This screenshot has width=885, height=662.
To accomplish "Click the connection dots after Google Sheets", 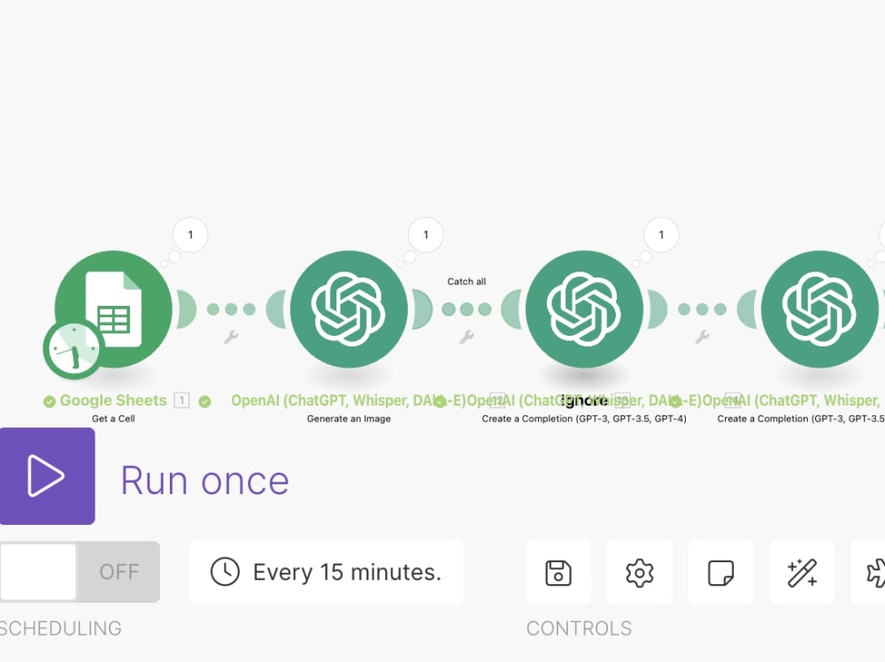I will click(231, 309).
